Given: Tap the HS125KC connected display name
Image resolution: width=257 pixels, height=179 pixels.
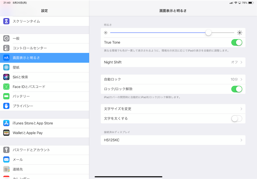Looking at the screenshot, I should pyautogui.click(x=112, y=140).
